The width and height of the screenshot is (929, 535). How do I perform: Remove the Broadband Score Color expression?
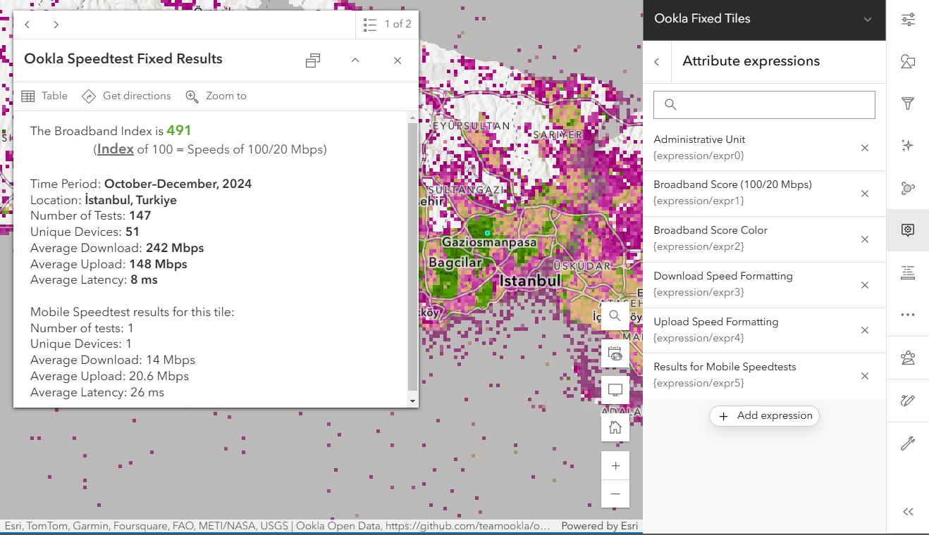click(865, 239)
